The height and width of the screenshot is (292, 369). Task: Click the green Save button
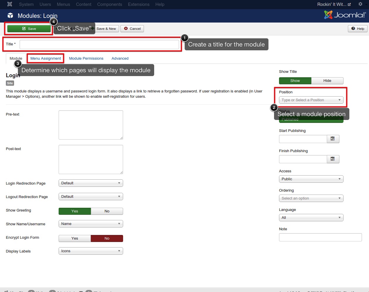[29, 29]
